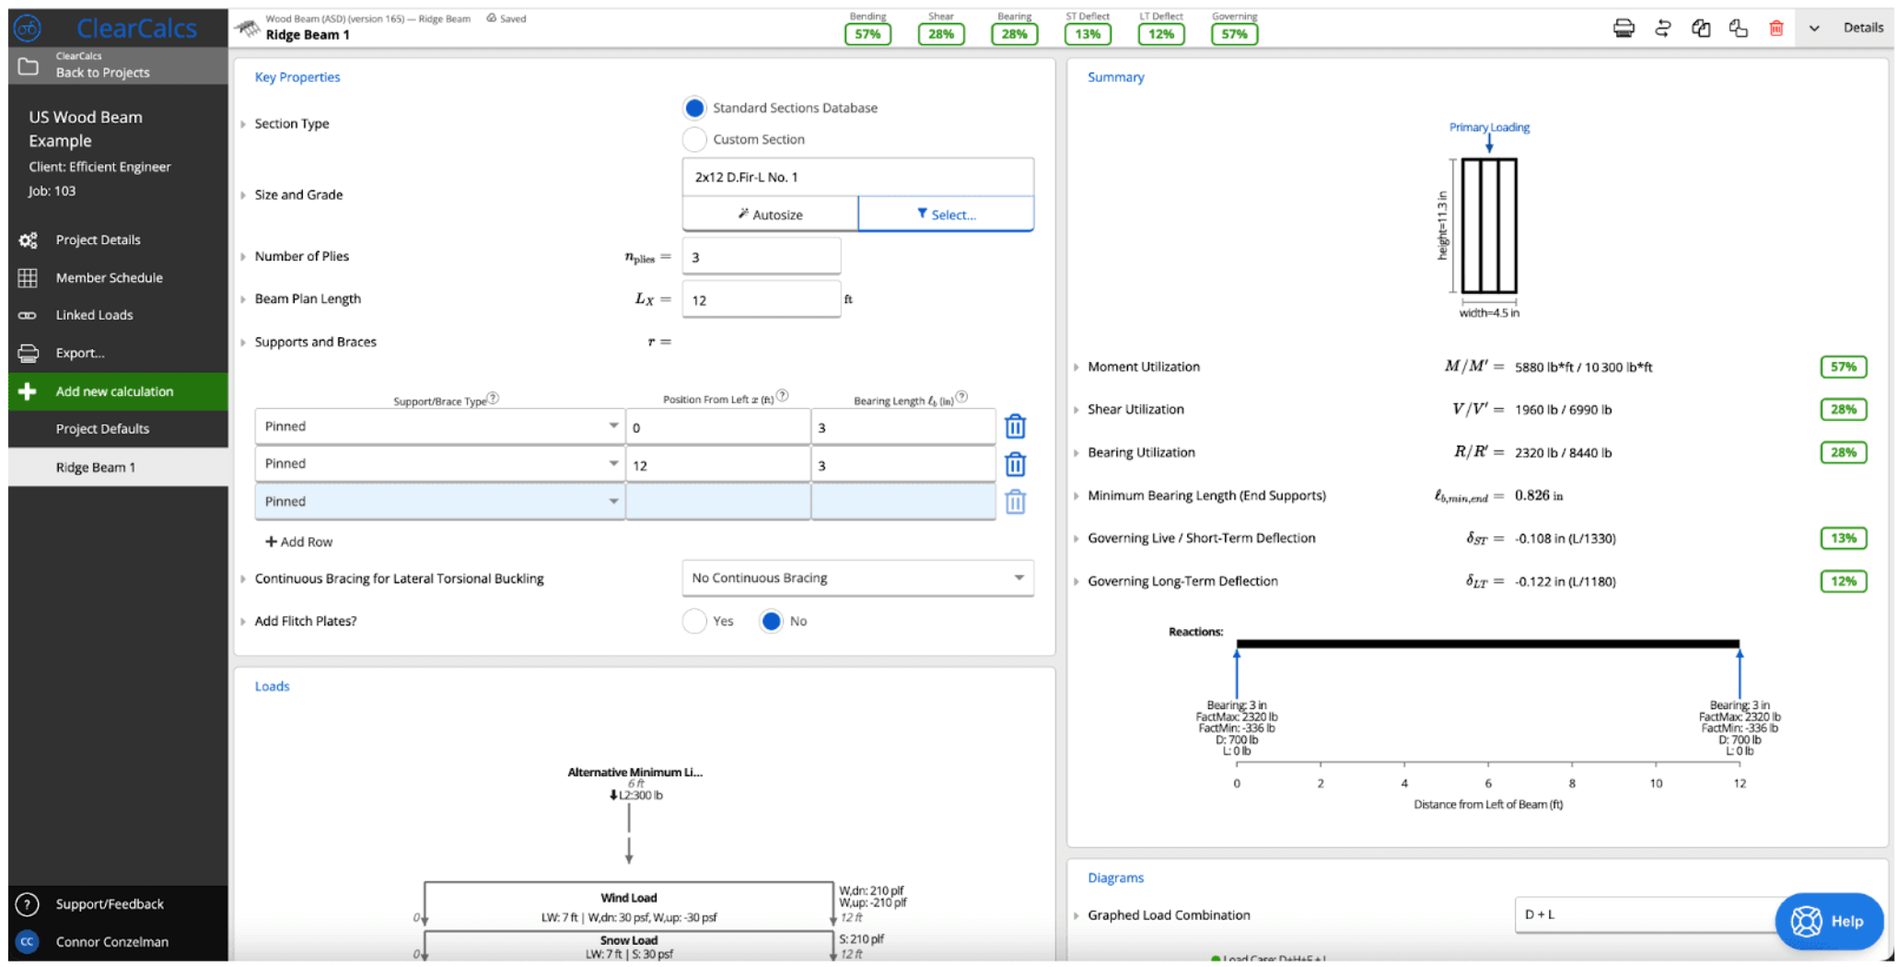Click help tooltip beside Support/Brace Type
The width and height of the screenshot is (1897, 967).
coord(493,398)
